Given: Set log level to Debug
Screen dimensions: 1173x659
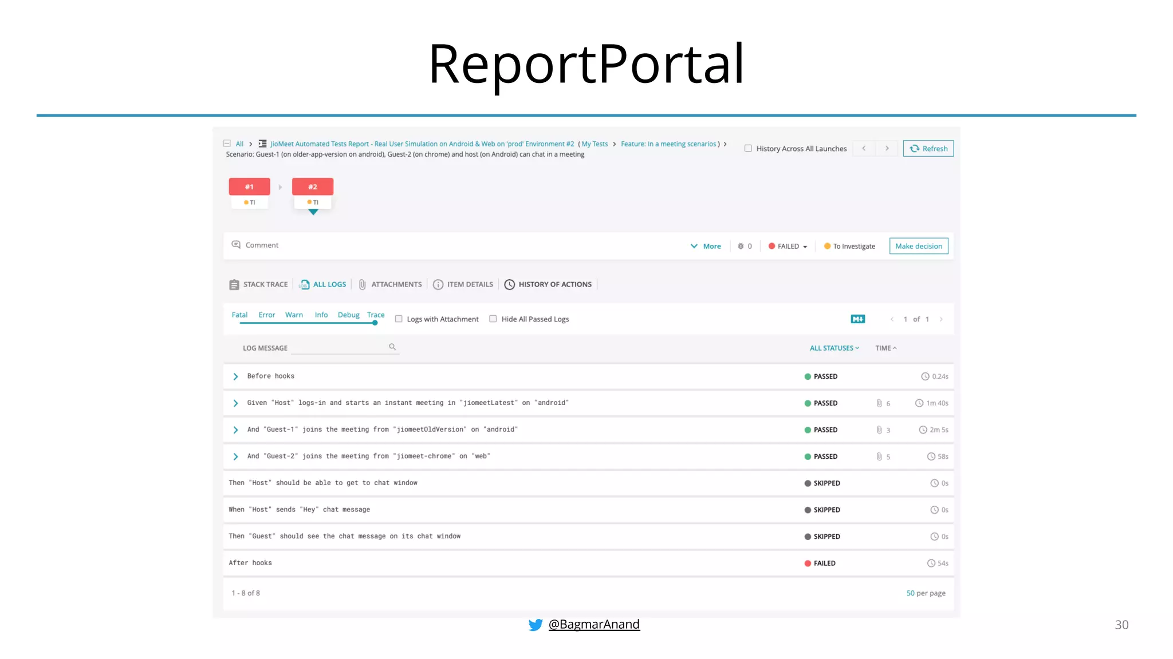Looking at the screenshot, I should coord(348,315).
